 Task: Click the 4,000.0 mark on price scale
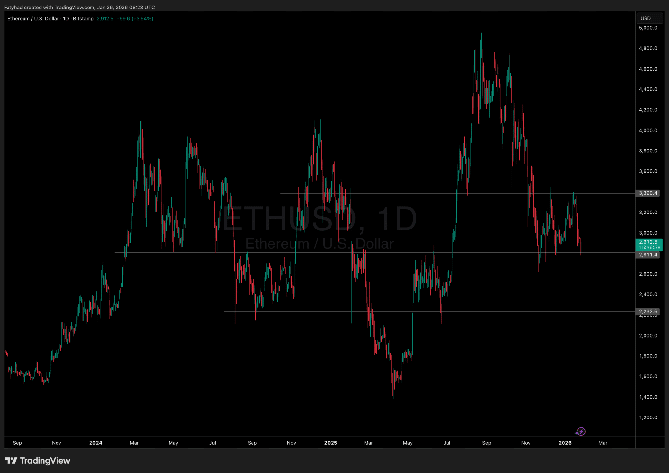click(x=648, y=130)
